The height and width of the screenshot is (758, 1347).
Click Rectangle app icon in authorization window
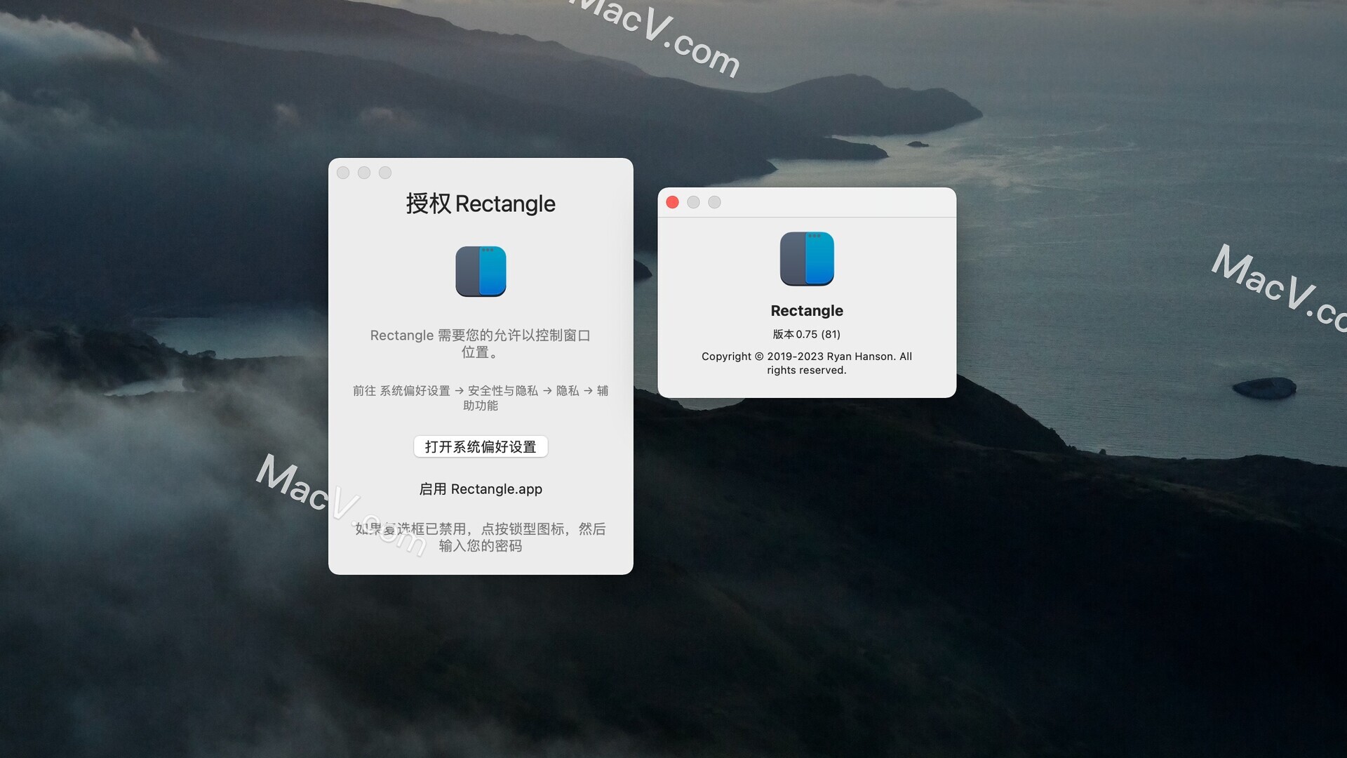coord(481,272)
